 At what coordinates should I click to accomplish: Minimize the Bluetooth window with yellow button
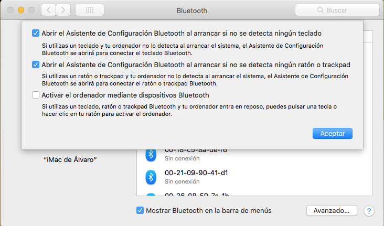[21, 10]
